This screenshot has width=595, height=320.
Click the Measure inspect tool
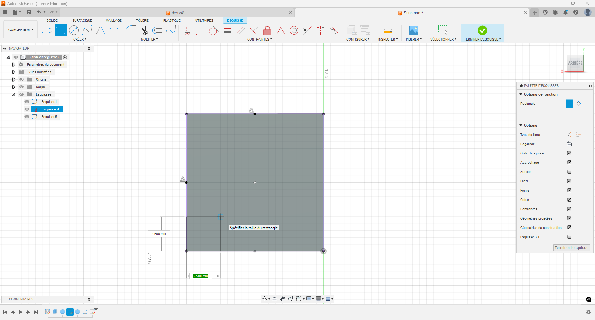388,30
